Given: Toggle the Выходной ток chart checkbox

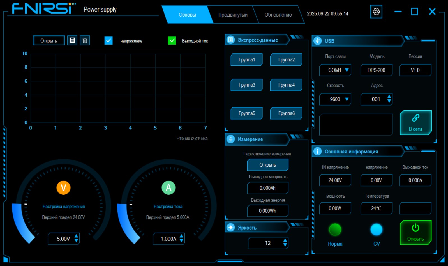Looking at the screenshot, I should pos(172,41).
